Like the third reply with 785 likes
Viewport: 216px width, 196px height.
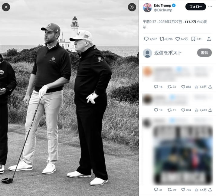183,190
